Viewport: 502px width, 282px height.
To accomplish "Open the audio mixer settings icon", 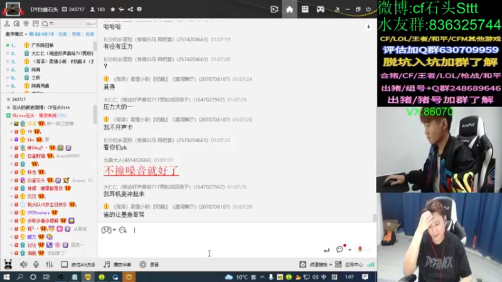I will [x=49, y=264].
